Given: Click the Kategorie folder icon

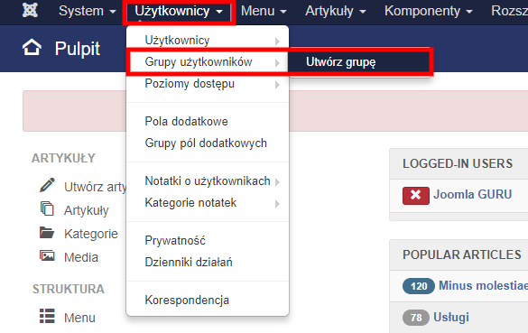Looking at the screenshot, I should [x=47, y=232].
